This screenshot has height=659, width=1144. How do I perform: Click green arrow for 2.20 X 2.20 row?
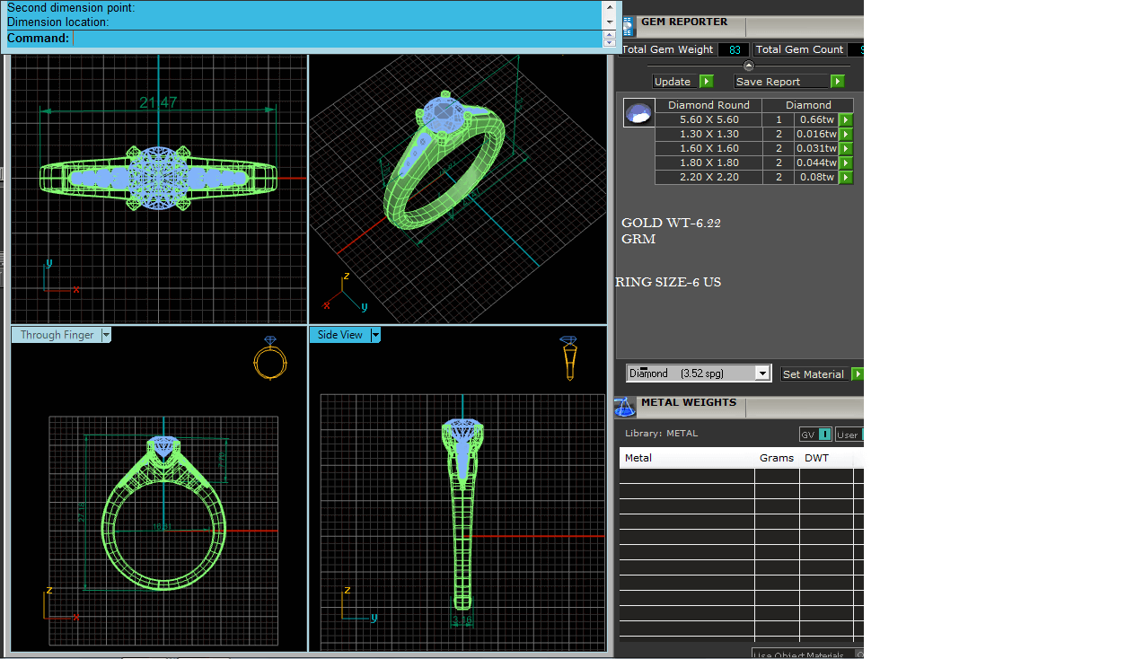[x=845, y=177]
